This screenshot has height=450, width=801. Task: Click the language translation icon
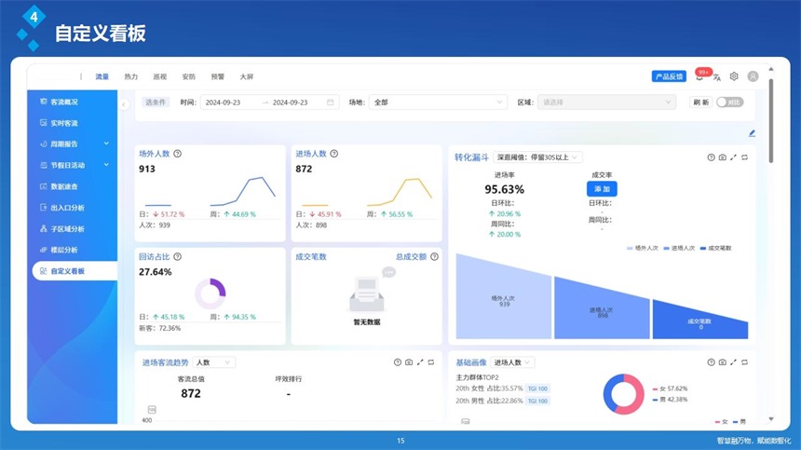click(x=717, y=77)
